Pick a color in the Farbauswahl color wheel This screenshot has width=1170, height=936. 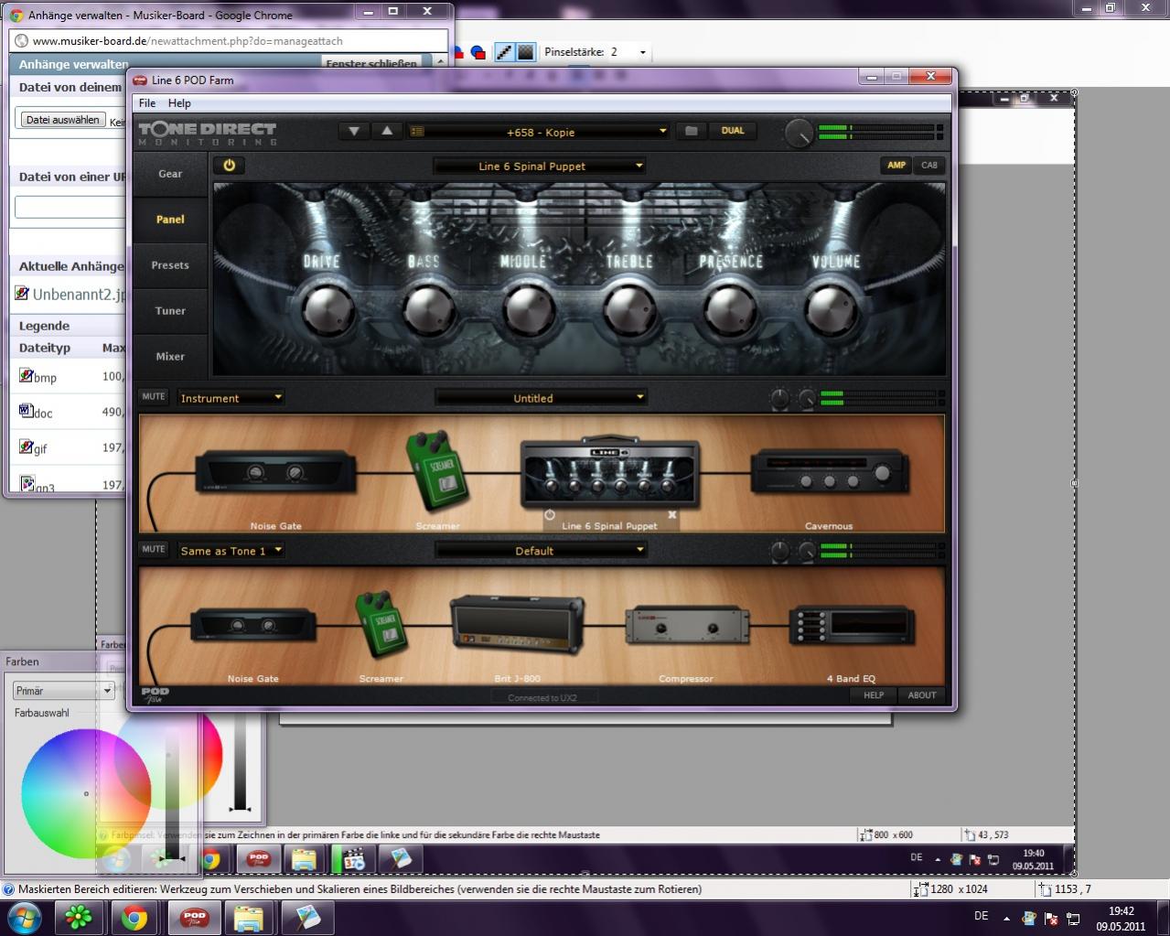[86, 793]
